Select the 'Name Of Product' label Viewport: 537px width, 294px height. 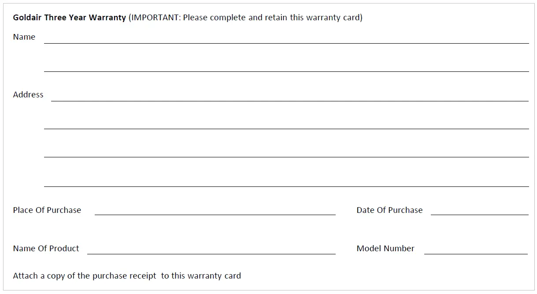[46, 249]
